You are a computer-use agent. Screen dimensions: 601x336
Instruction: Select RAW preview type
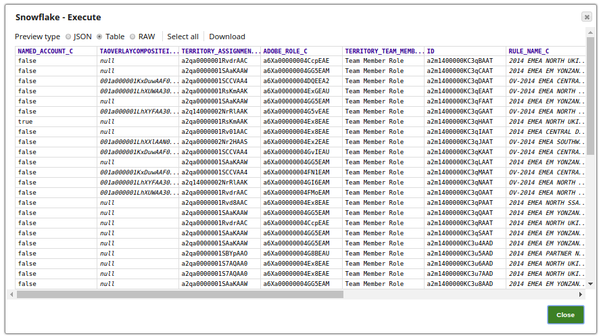(133, 37)
